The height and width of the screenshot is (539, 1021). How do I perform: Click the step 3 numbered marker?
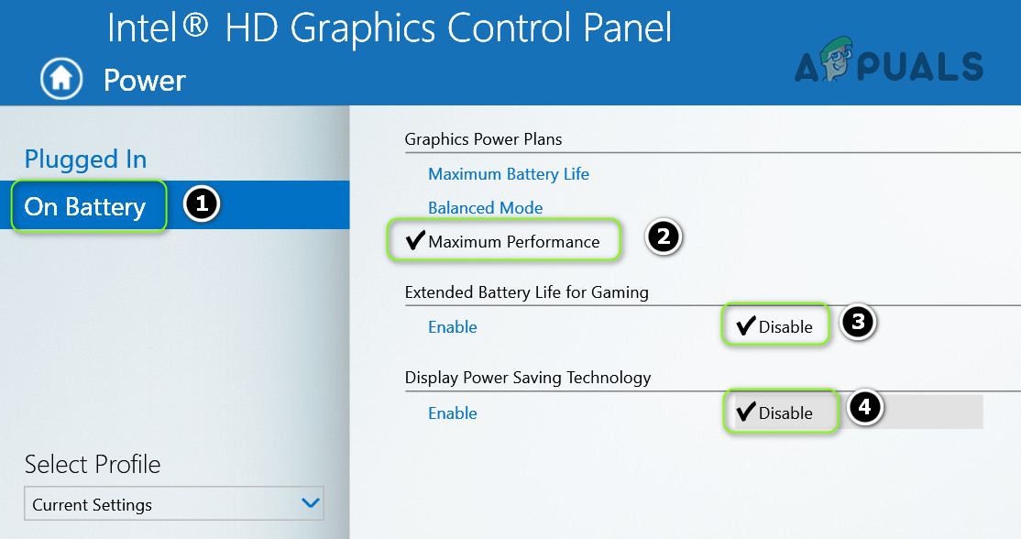click(x=858, y=323)
